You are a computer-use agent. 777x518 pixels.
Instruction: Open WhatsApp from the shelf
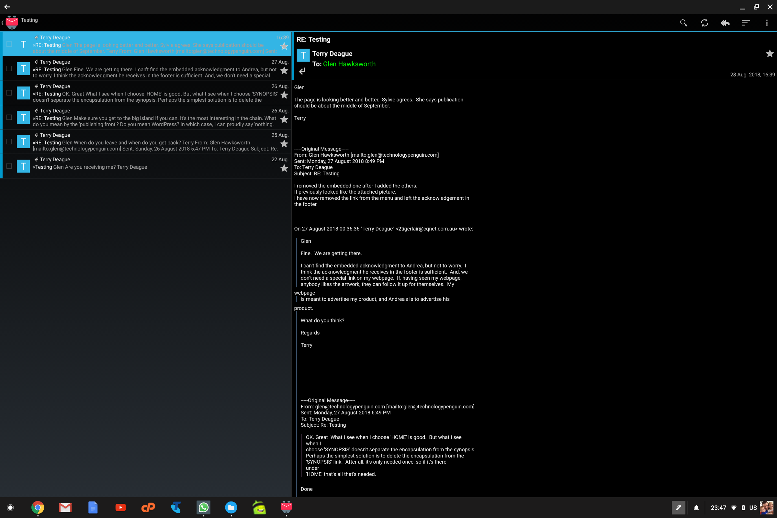204,507
